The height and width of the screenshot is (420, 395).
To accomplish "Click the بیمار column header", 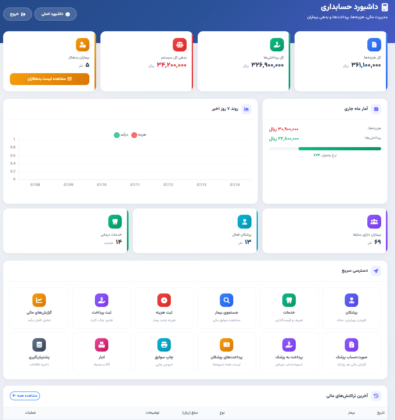I will 352,413.
